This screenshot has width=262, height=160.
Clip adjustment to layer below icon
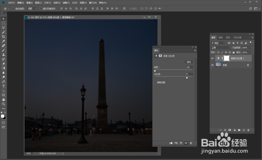[171, 143]
